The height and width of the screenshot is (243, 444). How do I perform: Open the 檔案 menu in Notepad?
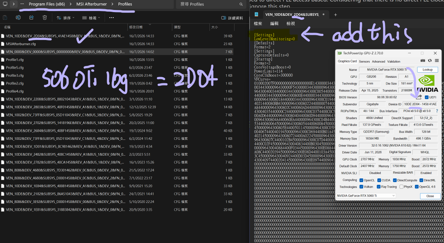258,24
